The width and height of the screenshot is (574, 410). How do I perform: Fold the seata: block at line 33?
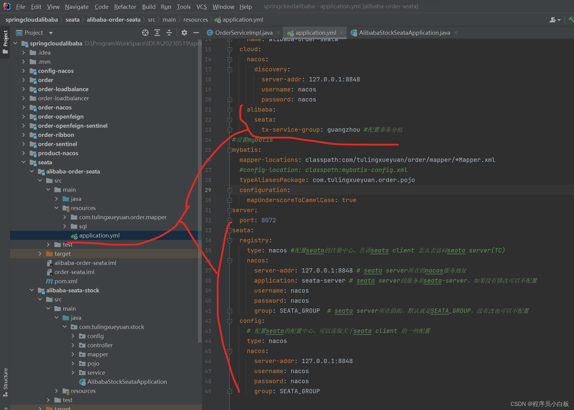pyautogui.click(x=230, y=230)
